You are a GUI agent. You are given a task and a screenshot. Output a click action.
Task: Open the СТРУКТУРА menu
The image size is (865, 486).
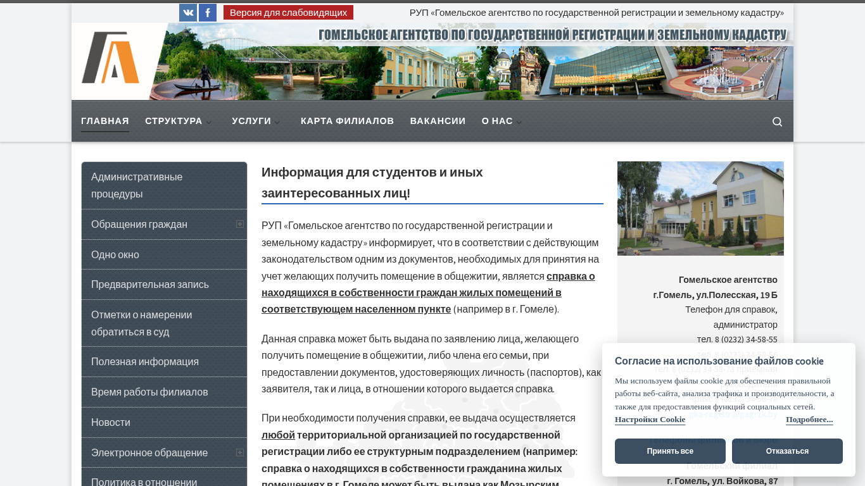coord(174,121)
